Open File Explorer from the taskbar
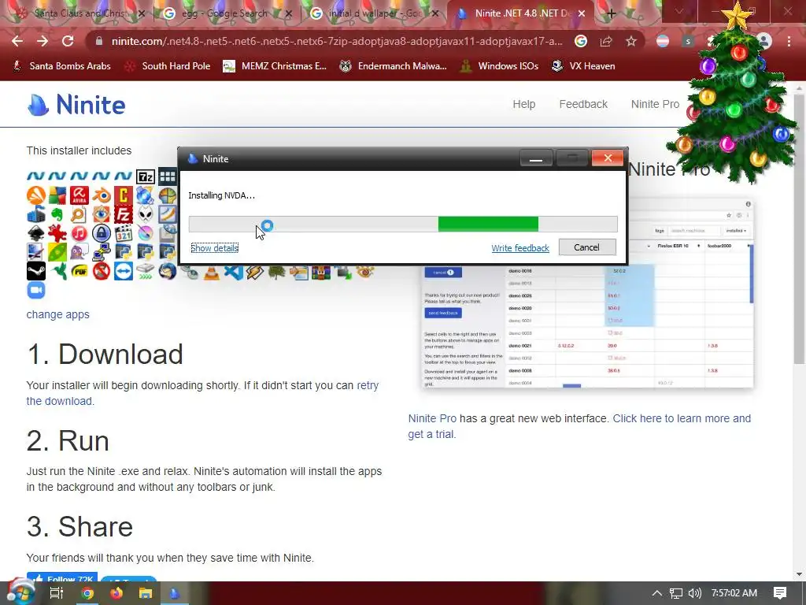The image size is (806, 605). [146, 593]
